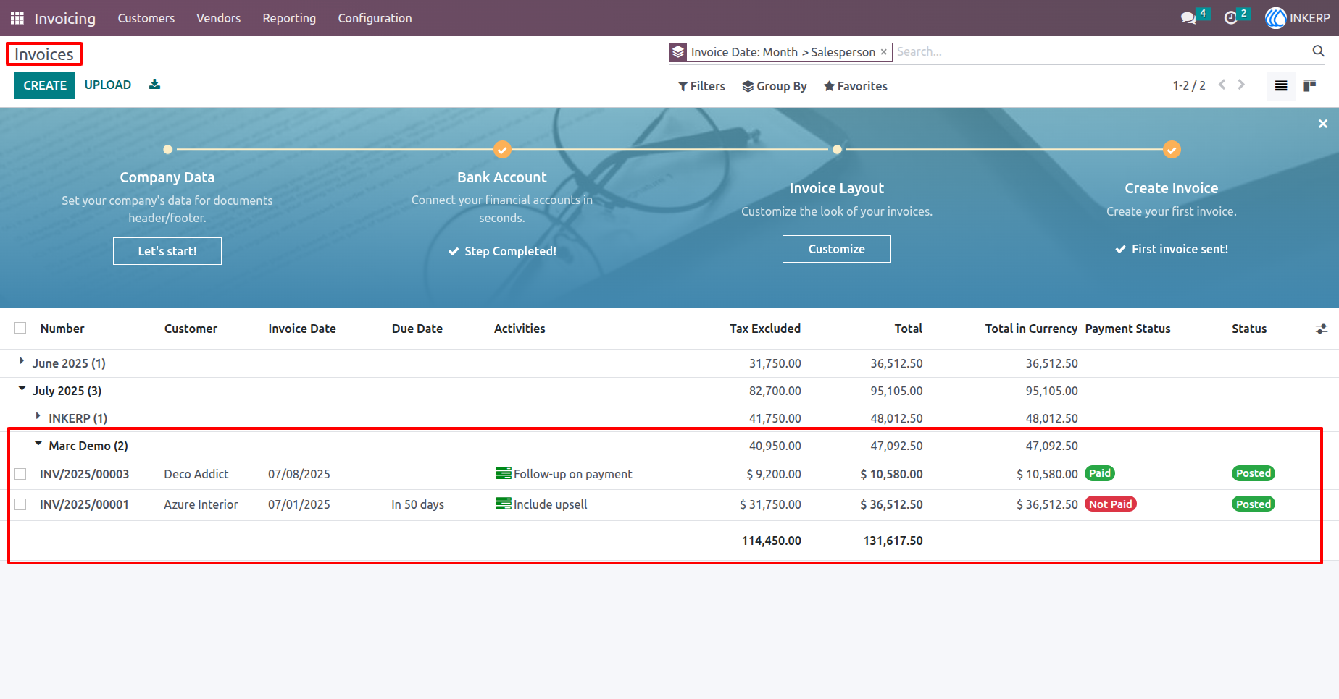Open the Group By dropdown
This screenshot has width=1339, height=699.
coord(775,86)
